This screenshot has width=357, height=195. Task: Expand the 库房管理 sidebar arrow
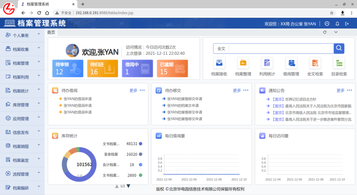click(39, 103)
